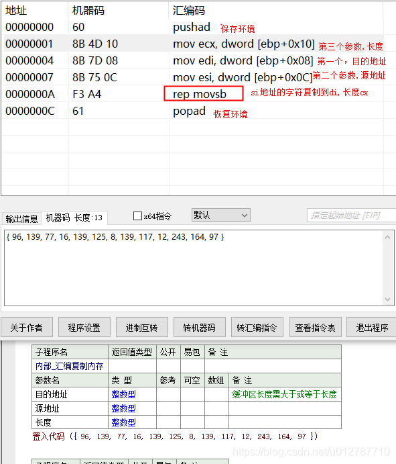
Task: Click the mov edi, dword [ebp+0x08] instruction
Action: tap(243, 61)
